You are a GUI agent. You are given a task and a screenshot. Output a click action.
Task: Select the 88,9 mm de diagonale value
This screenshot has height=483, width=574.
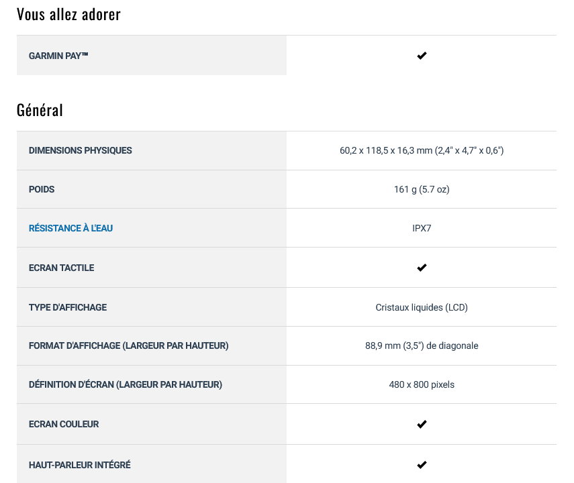click(x=422, y=345)
